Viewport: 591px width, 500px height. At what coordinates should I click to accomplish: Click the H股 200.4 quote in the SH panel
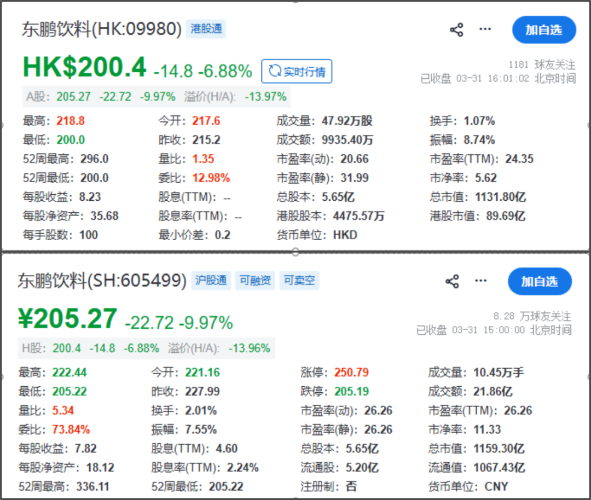tap(66, 348)
